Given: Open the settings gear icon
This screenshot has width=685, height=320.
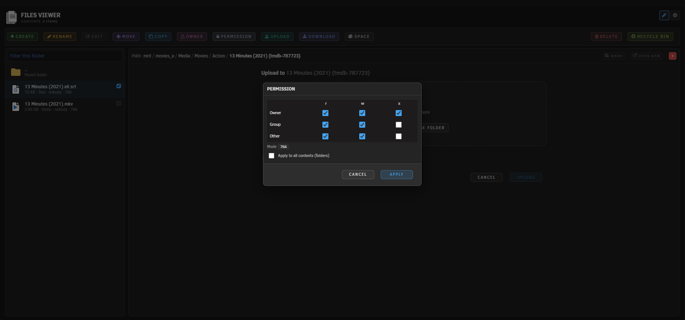Looking at the screenshot, I should pos(675,15).
